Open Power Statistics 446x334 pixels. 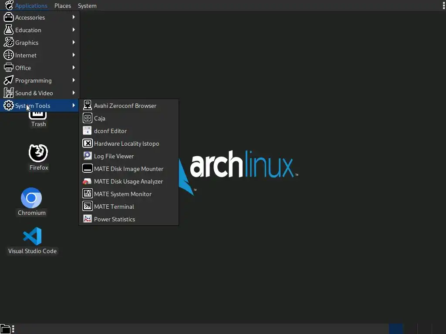(128, 219)
